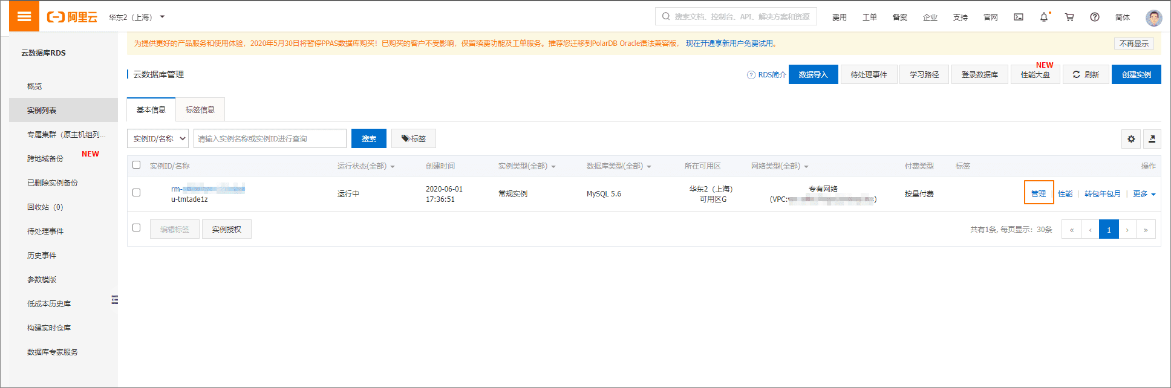Open 专属集群 in the sidebar
This screenshot has width=1171, height=388.
pyautogui.click(x=67, y=134)
